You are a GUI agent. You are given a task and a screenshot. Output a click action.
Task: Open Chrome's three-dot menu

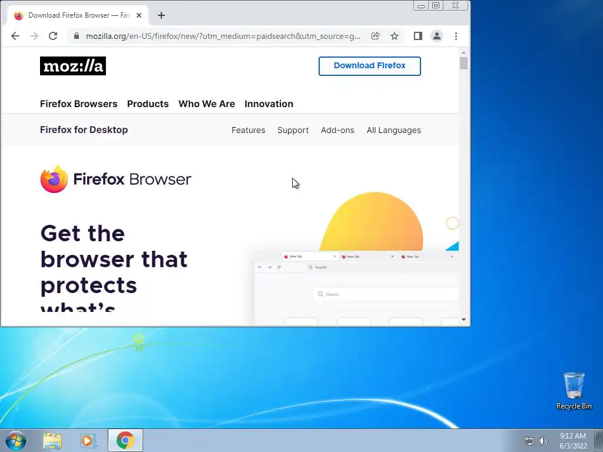click(x=456, y=36)
